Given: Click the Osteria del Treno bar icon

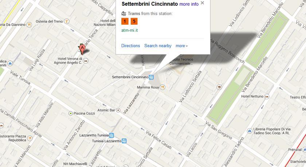Looking at the screenshot, I should point(67,21).
